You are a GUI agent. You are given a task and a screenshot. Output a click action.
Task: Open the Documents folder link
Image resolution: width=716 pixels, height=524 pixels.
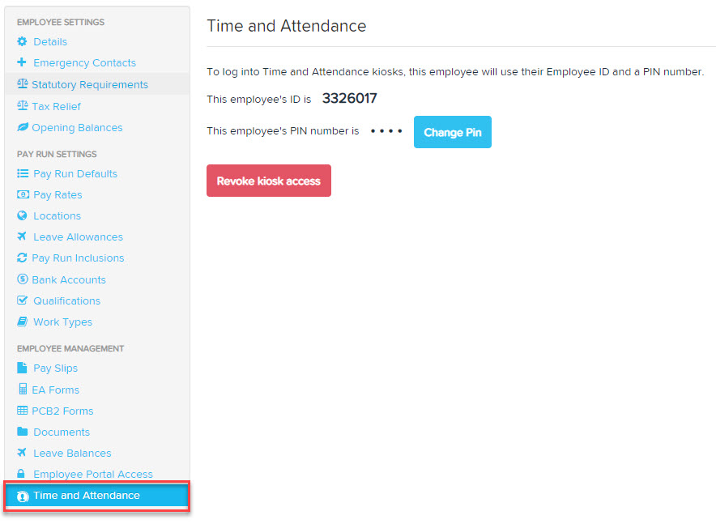point(62,432)
